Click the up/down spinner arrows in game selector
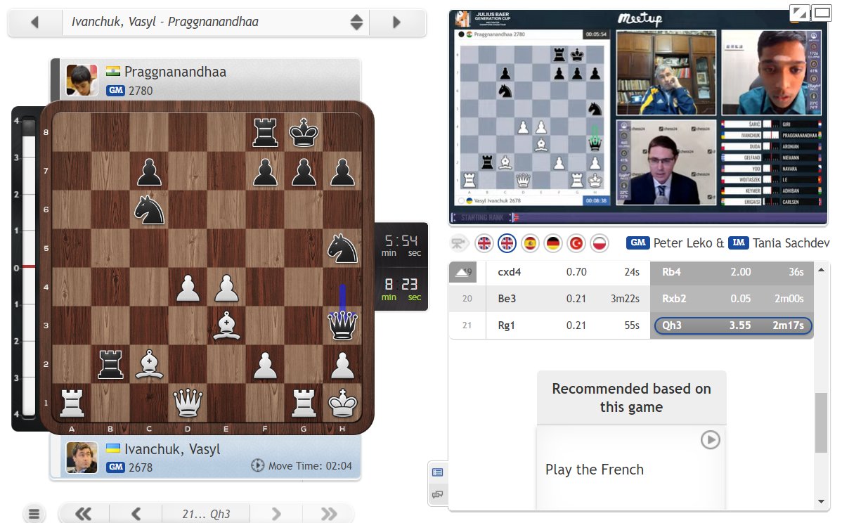Screen dimensions: 842x523 tap(356, 22)
